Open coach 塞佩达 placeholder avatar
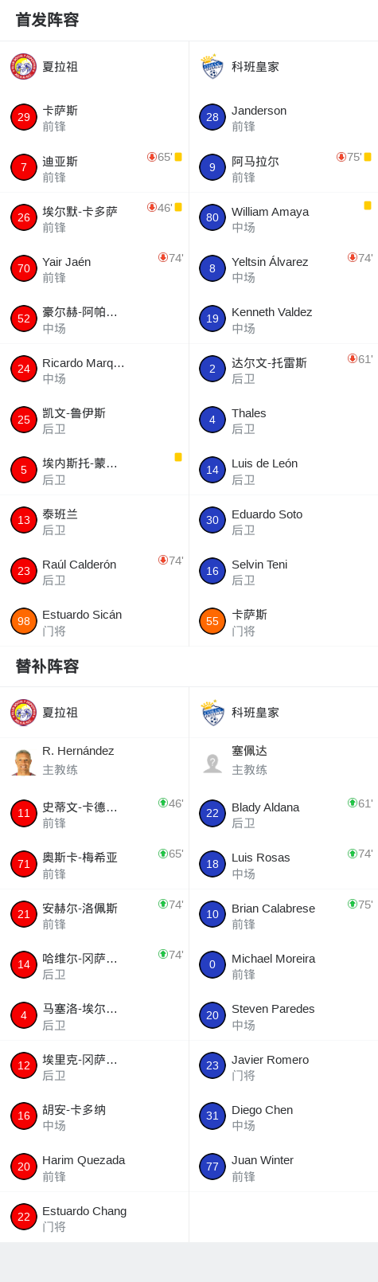Image resolution: width=378 pixels, height=1282 pixels. point(212,762)
